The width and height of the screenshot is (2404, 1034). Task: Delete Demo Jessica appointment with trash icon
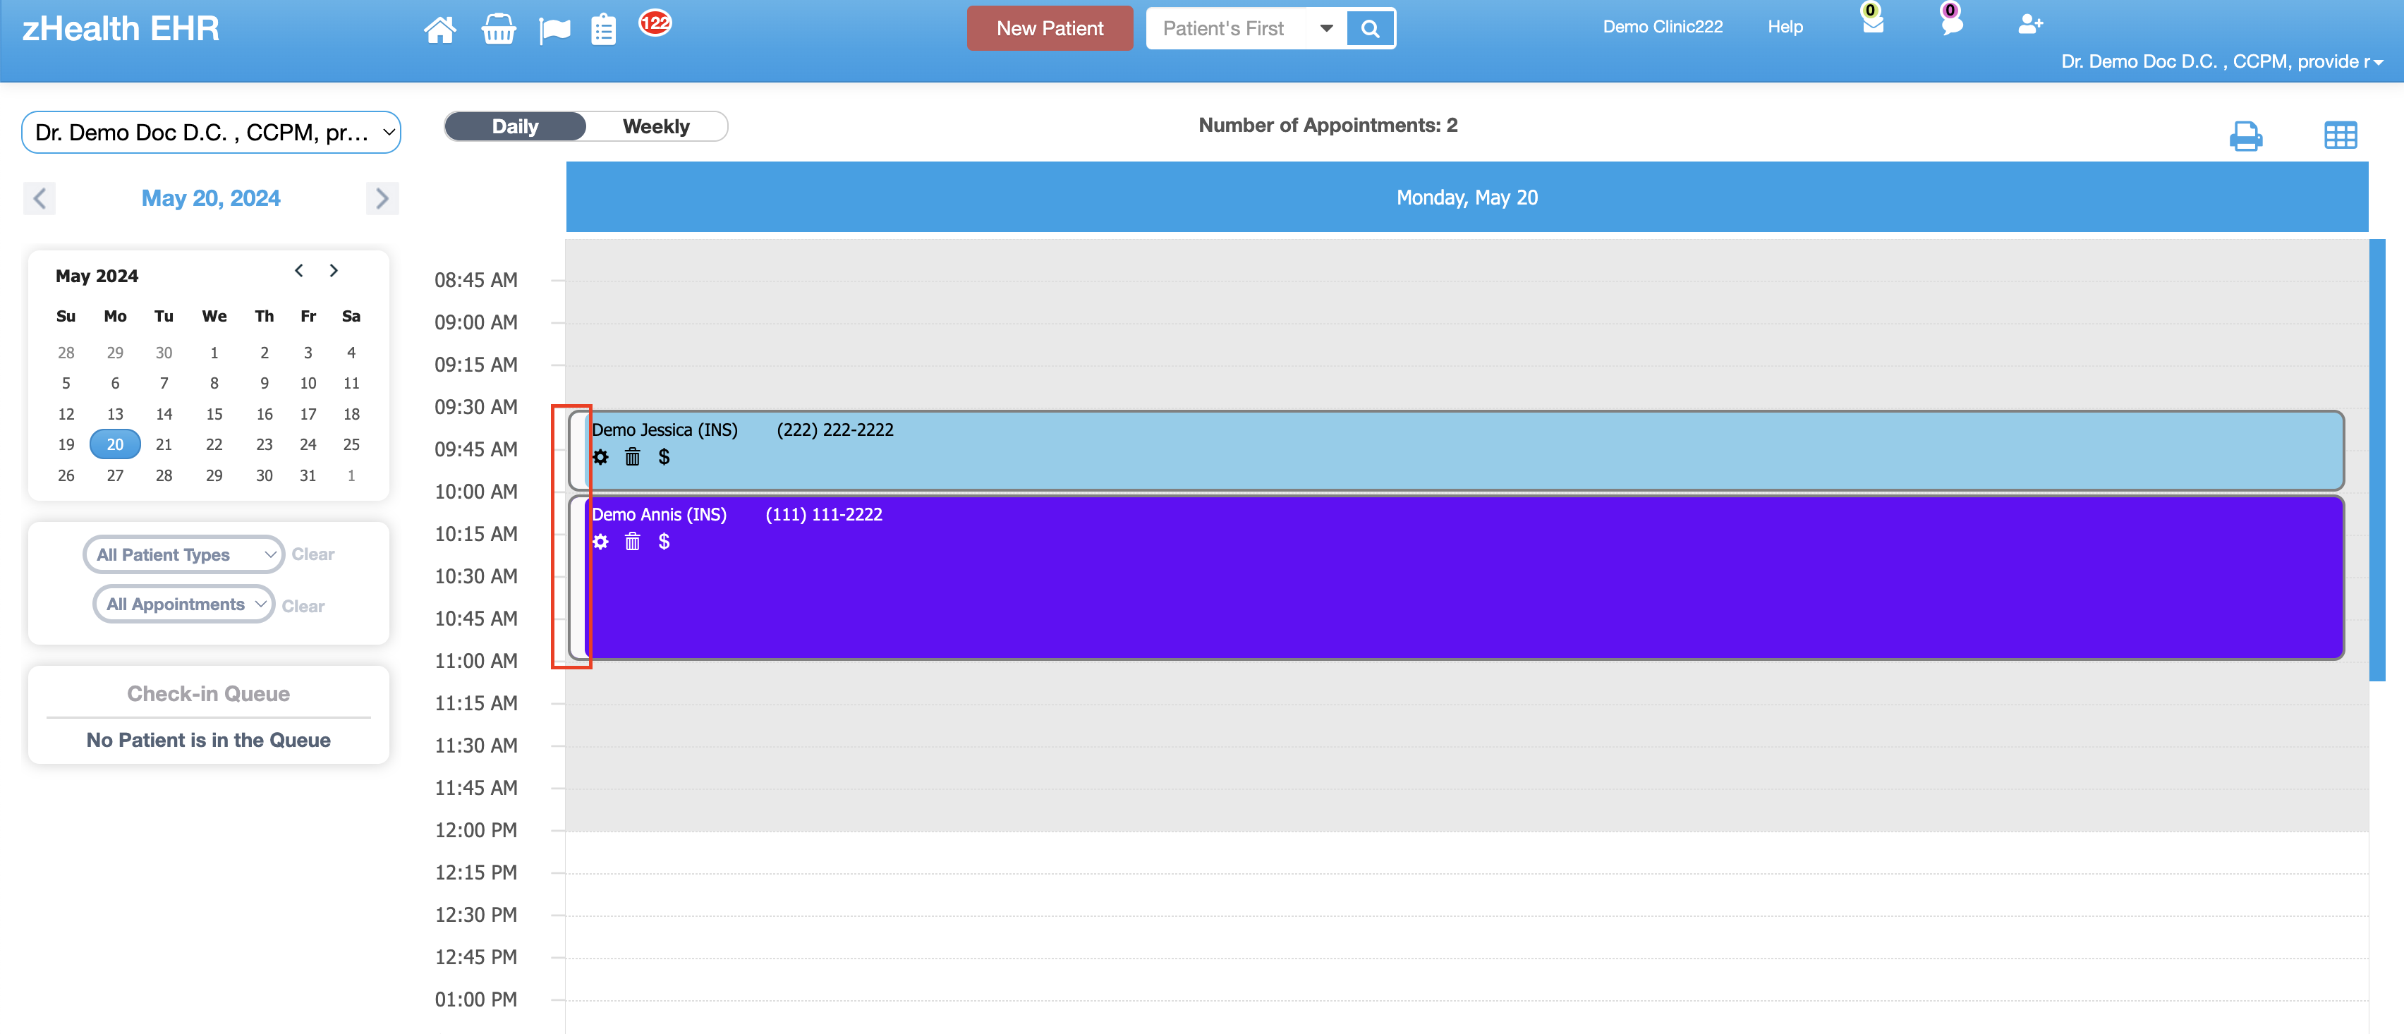pyautogui.click(x=632, y=457)
